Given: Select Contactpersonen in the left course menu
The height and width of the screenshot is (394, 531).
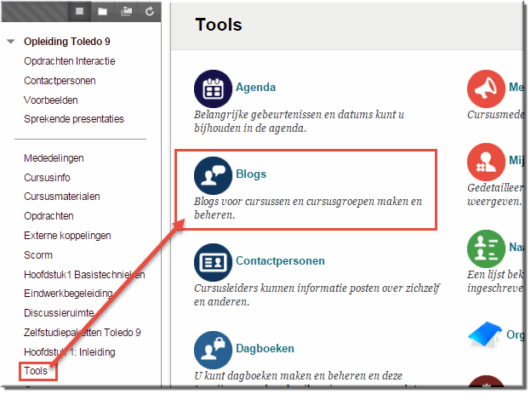Looking at the screenshot, I should tap(60, 81).
